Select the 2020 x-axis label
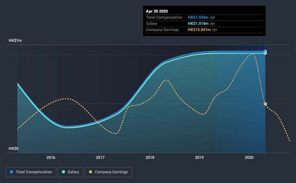 [249, 157]
